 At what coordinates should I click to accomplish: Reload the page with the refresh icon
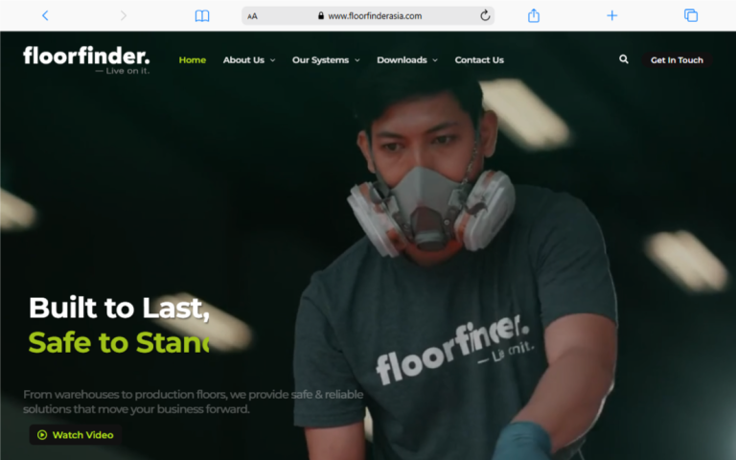click(x=485, y=15)
